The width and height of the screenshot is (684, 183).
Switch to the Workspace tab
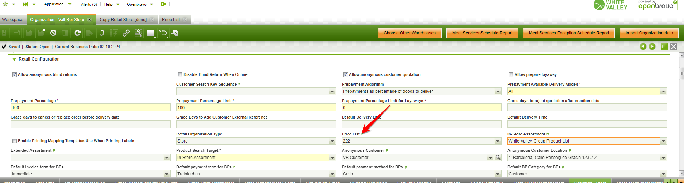(x=13, y=20)
